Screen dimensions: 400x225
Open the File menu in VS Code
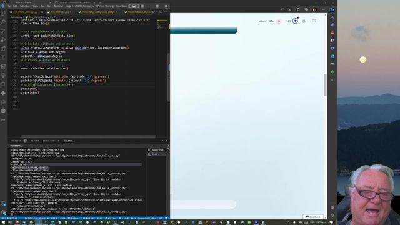click(8, 6)
